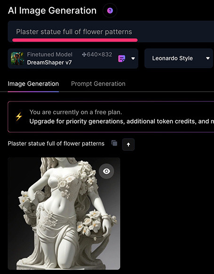Viewport: 214px width, 274px height.
Task: Focus the prompt input field
Action: [x=111, y=31]
